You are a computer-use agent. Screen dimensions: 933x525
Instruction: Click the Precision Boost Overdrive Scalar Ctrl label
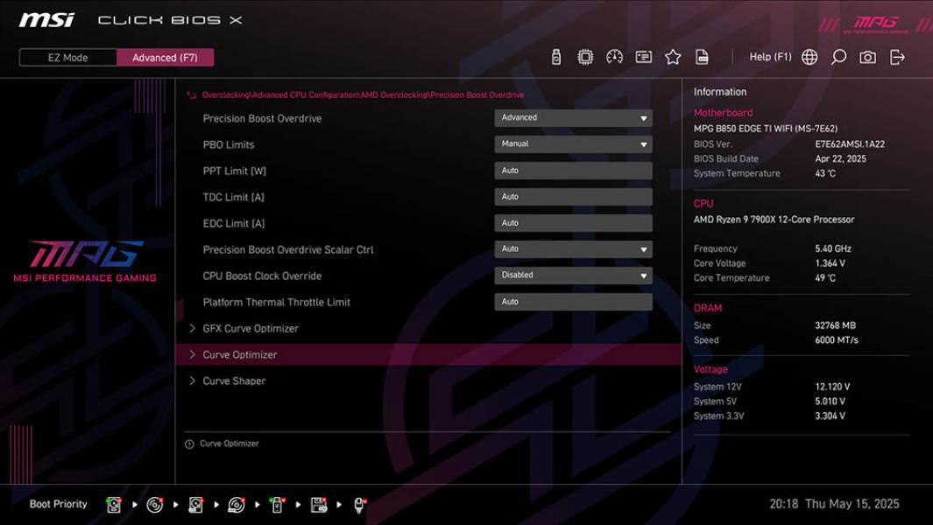(x=288, y=249)
